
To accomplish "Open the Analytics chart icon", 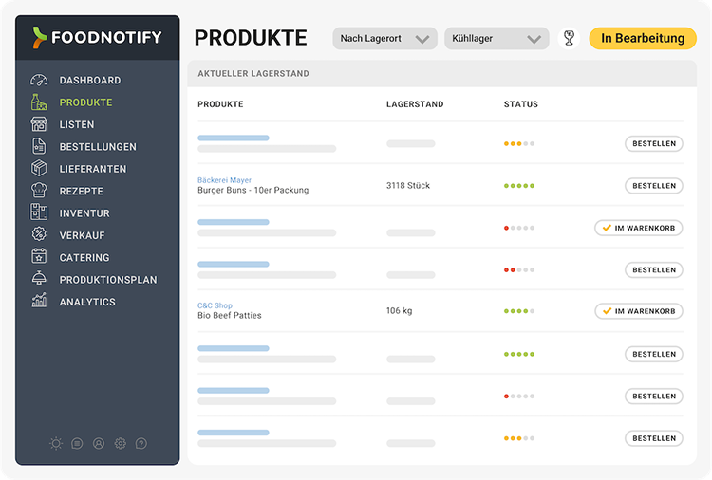I will tap(39, 302).
